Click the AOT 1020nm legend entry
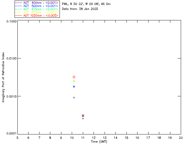The image size is (186, 149). [37, 15]
